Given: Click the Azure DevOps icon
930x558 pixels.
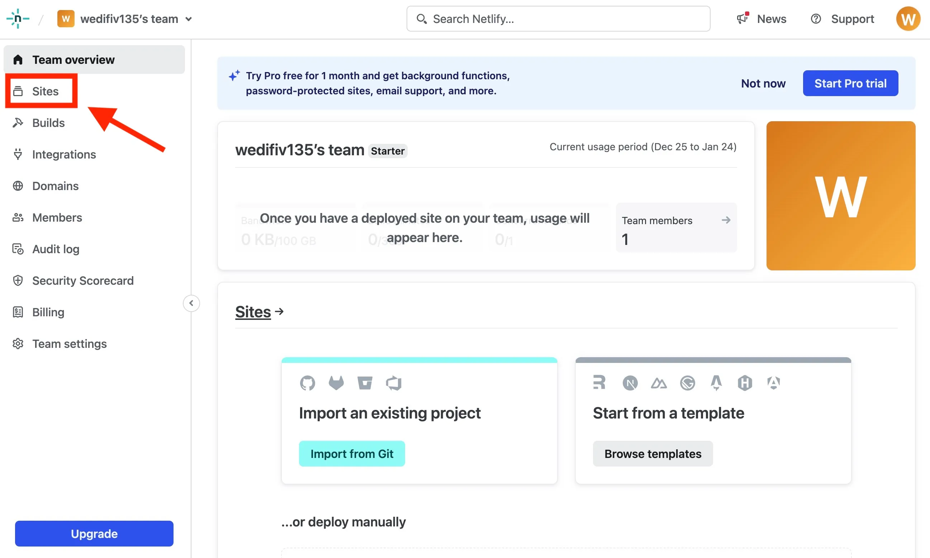Looking at the screenshot, I should pyautogui.click(x=394, y=383).
